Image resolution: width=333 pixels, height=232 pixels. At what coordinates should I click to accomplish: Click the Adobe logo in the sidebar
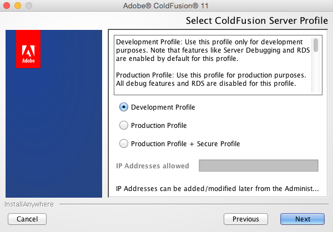tap(28, 49)
